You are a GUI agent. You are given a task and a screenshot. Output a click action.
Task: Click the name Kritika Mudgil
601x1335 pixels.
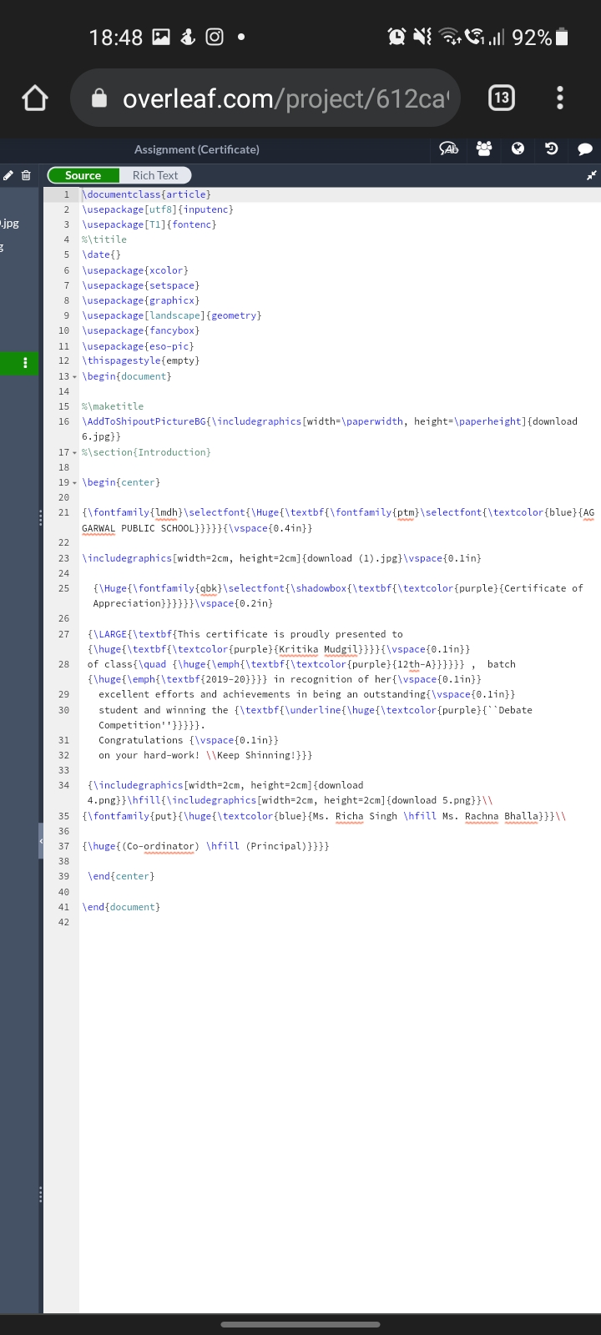pyautogui.click(x=318, y=649)
